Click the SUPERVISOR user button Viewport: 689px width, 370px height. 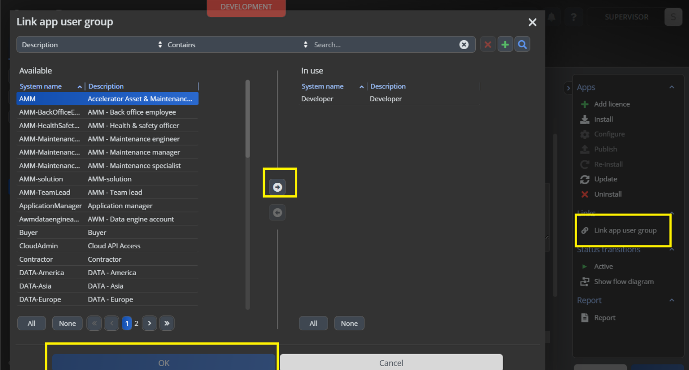coord(626,17)
